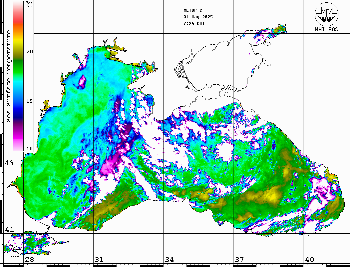Click the 'Sea Surface Temperature' vertical label

8,76
